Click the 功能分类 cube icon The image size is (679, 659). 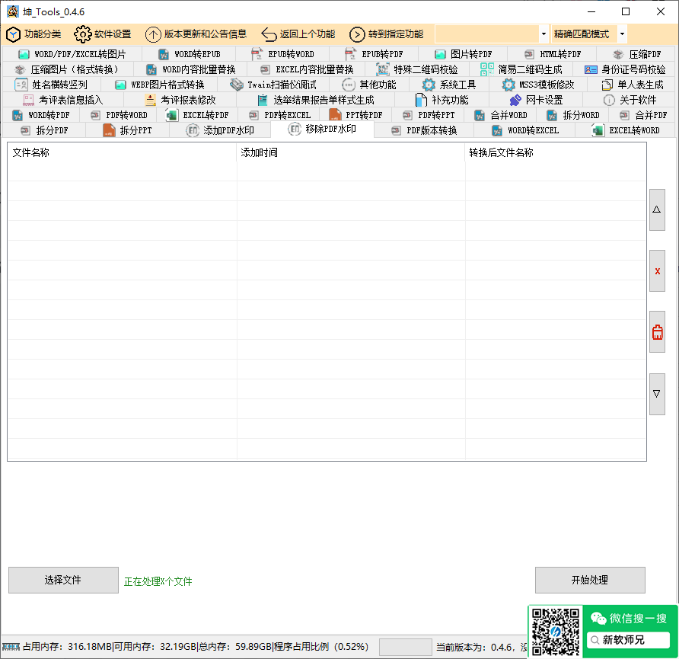coord(14,34)
